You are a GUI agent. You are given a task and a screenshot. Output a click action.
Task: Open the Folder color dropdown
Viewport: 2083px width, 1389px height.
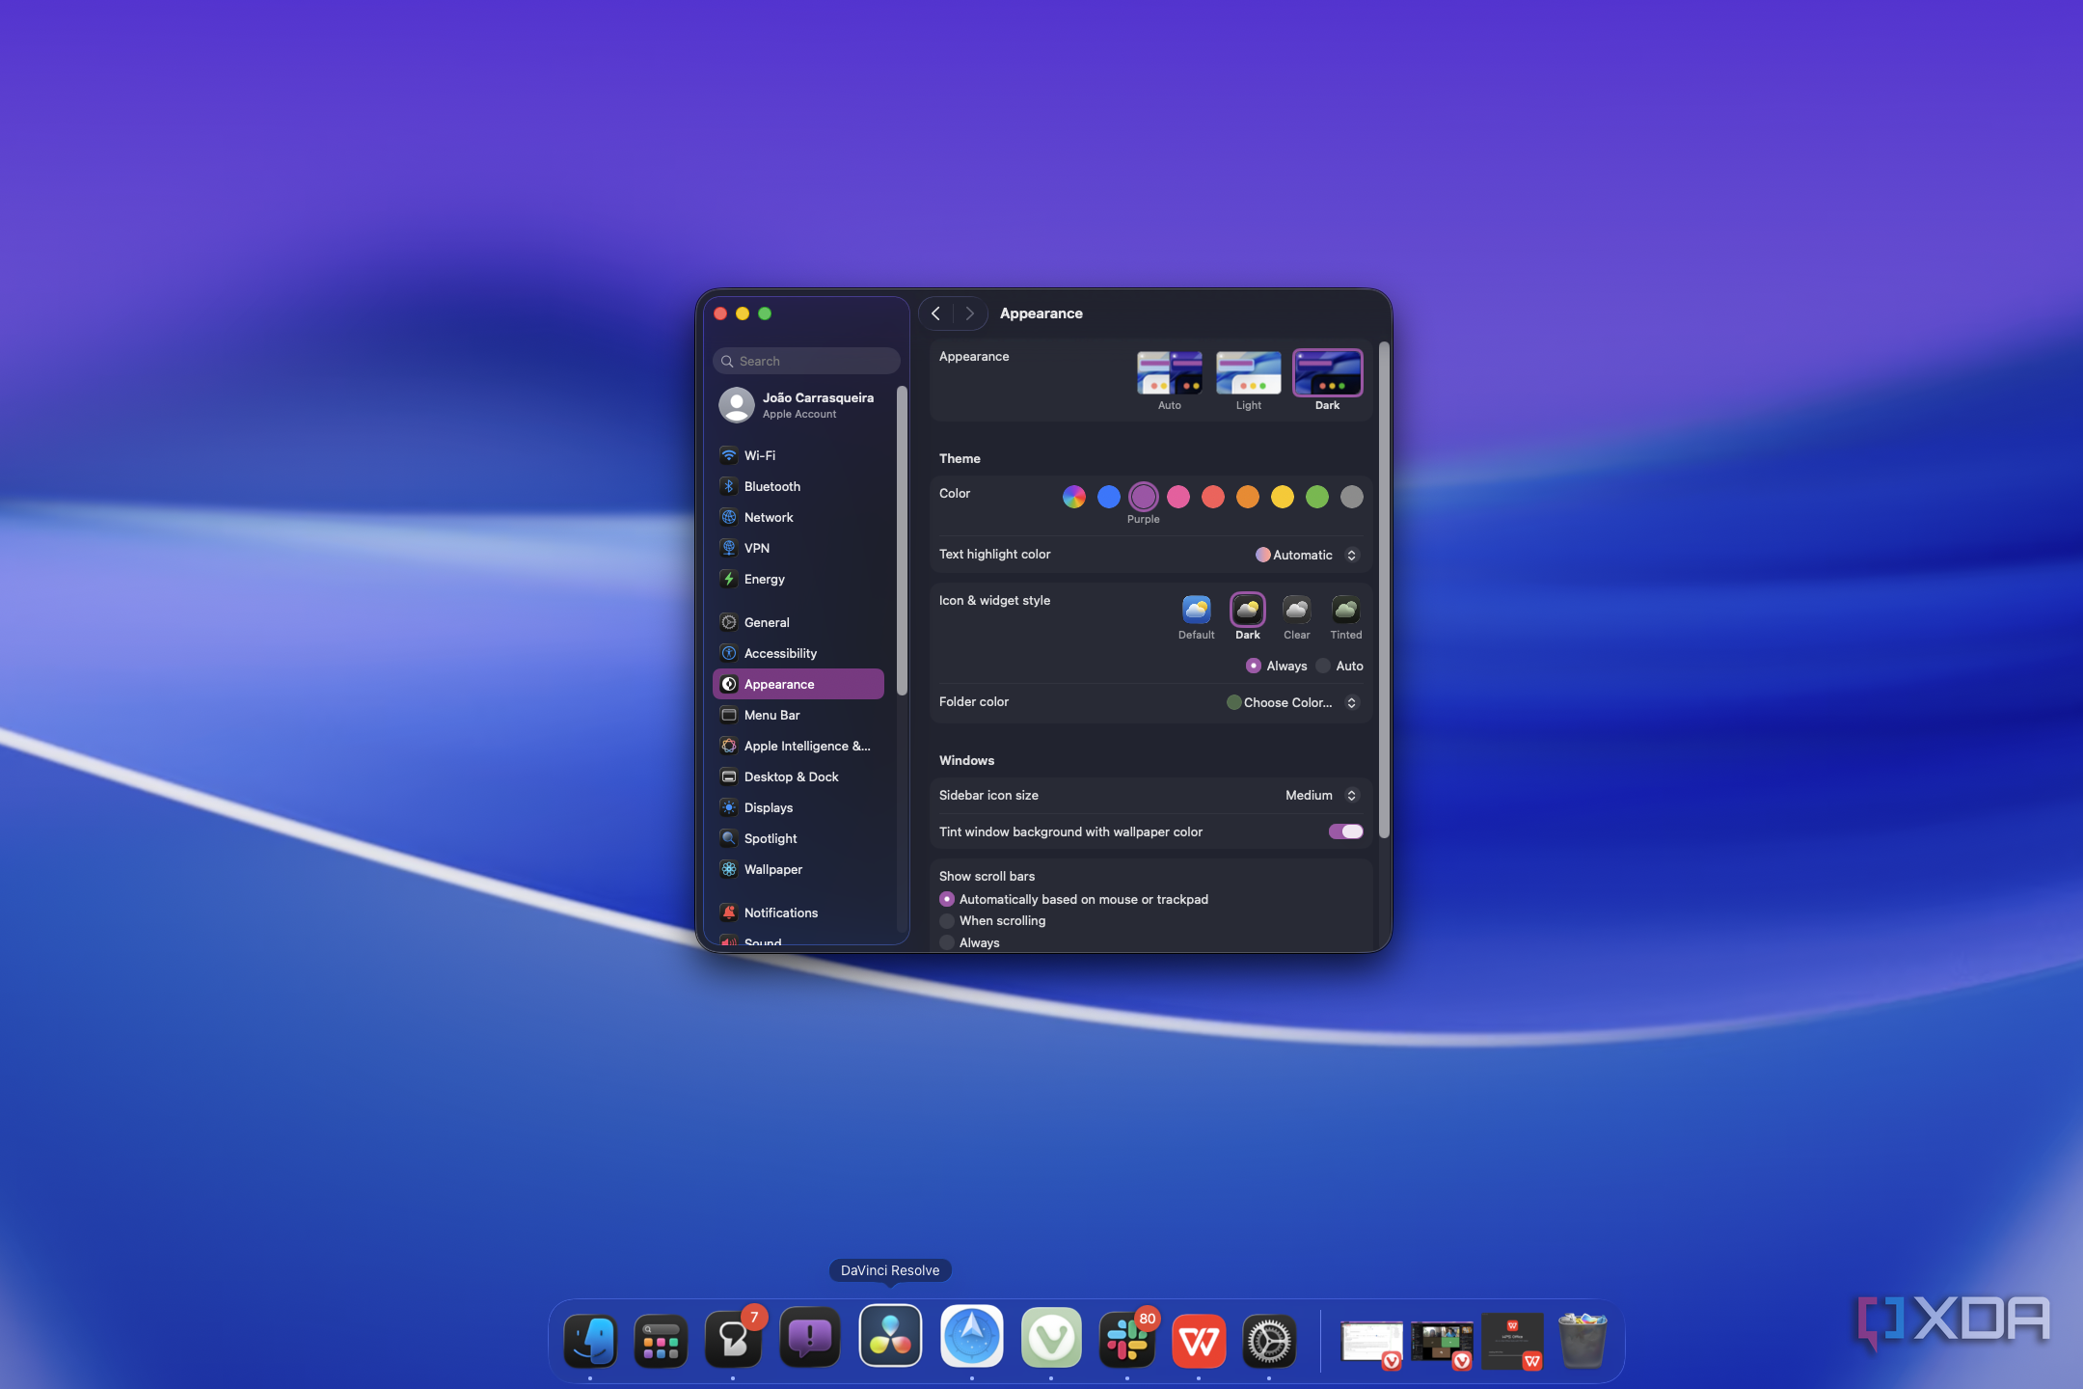[1292, 702]
